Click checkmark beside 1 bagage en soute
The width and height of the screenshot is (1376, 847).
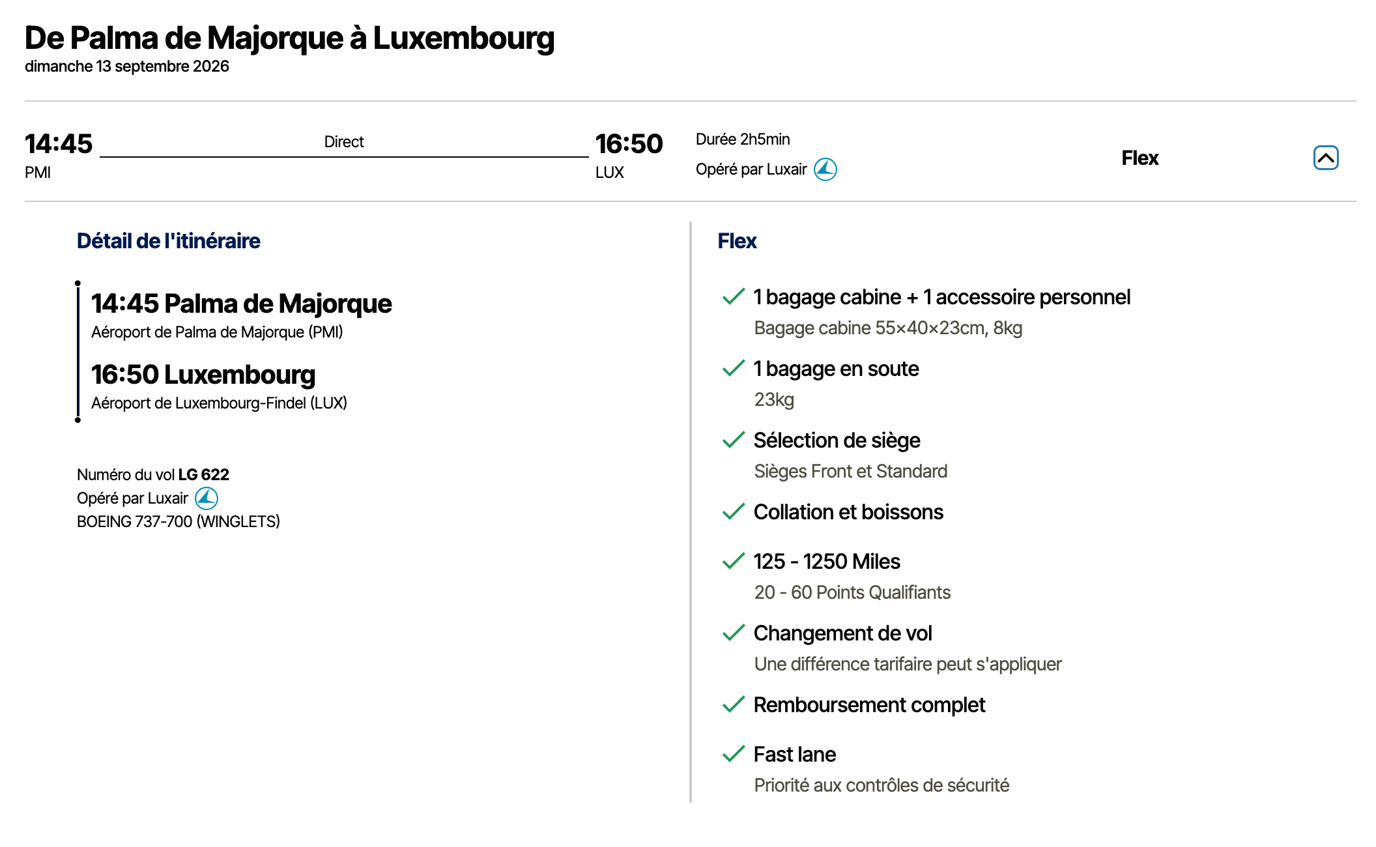734,368
